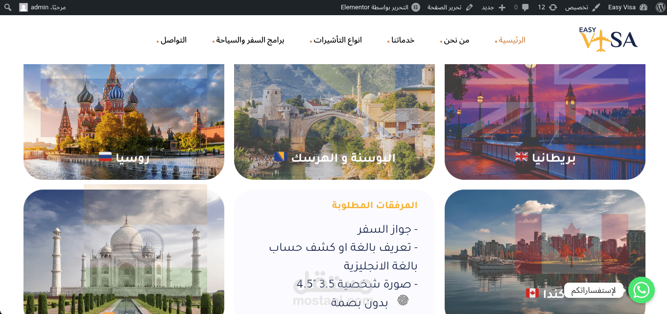This screenshot has width=667, height=314.
Task: Click the Russian flag icon
Action: [x=105, y=157]
